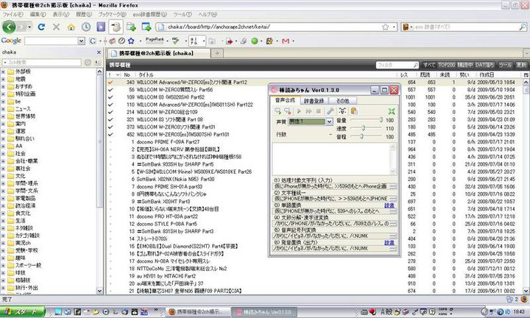Click the home icon in navigation toolbar
Viewport: 530px width, 318px height.
[x=72, y=26]
